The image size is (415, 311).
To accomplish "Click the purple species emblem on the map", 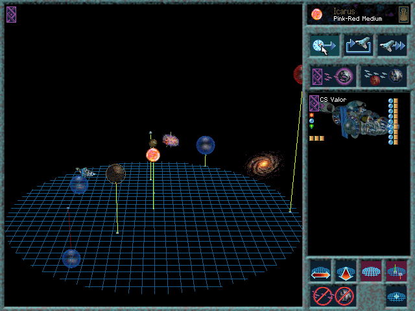I will 12,14.
